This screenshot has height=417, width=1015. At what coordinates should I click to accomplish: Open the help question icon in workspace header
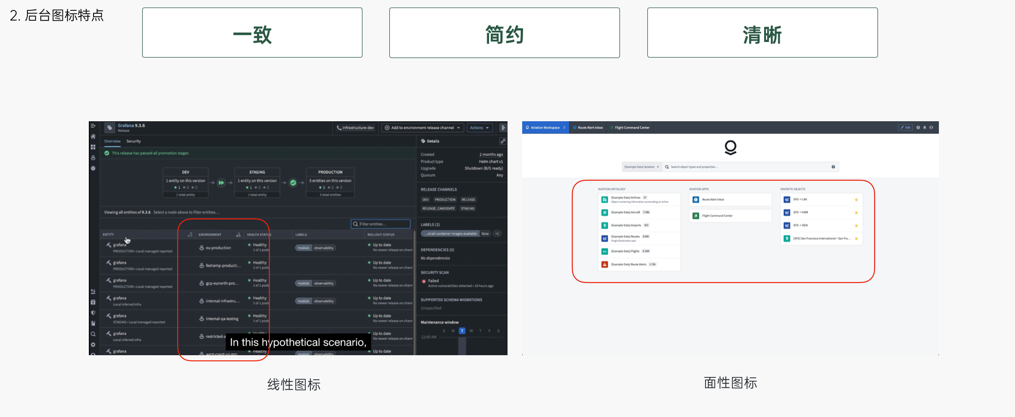tap(918, 127)
